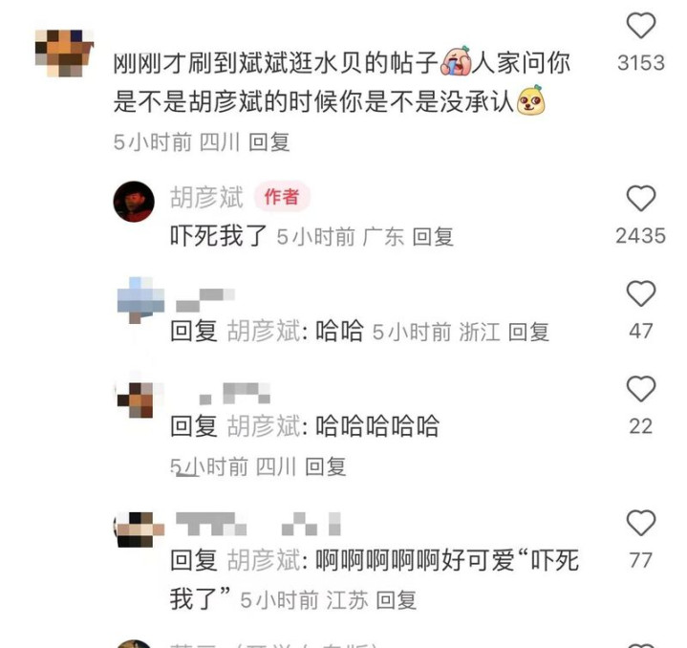
Task: Open 胡彦斌 mention in the 啊啊啊啊啊 reply
Action: (x=265, y=560)
